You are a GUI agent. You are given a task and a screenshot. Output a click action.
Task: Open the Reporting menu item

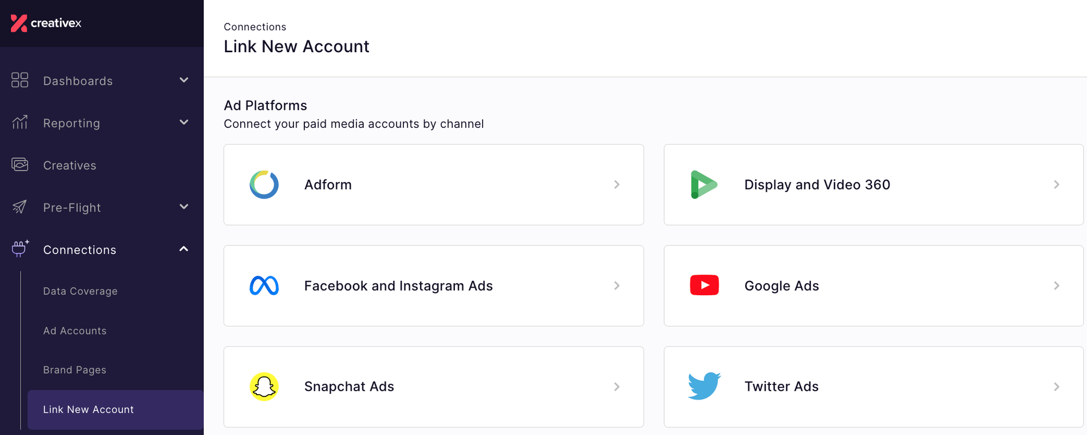102,123
